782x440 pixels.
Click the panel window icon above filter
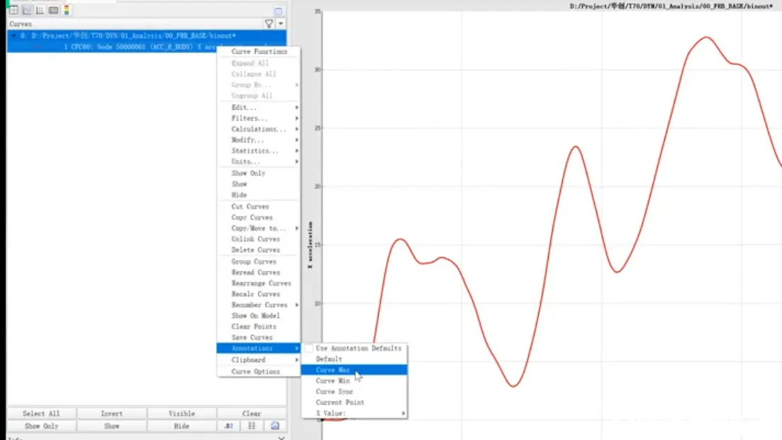click(279, 11)
